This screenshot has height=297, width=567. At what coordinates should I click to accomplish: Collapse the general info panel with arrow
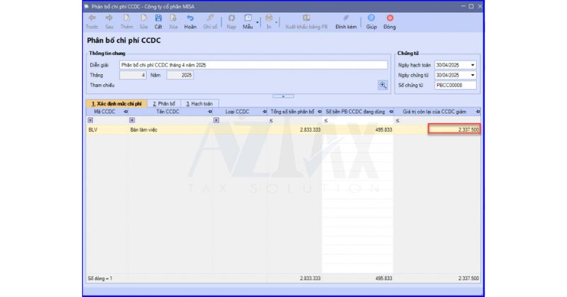click(x=283, y=95)
